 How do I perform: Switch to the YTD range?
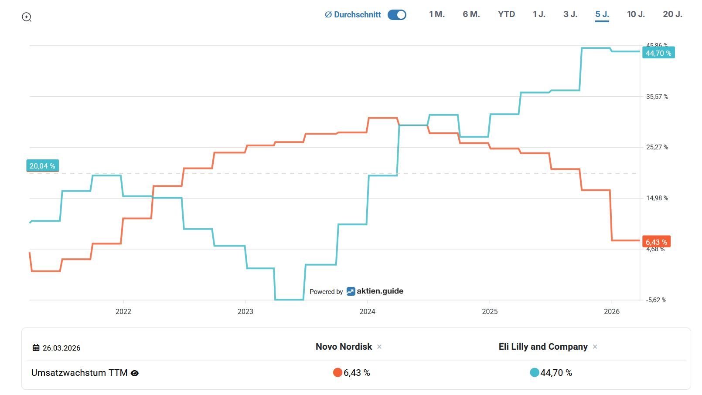click(x=506, y=14)
